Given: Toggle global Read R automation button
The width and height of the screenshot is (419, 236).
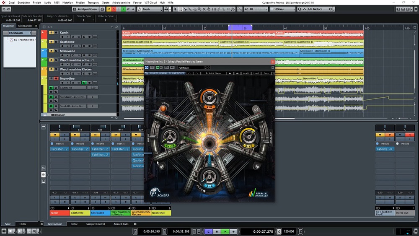Looking at the screenshot, I should pyautogui.click(x=123, y=9).
